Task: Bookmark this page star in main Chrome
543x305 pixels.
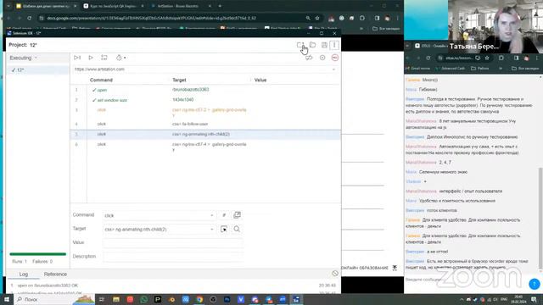Action: point(317,18)
